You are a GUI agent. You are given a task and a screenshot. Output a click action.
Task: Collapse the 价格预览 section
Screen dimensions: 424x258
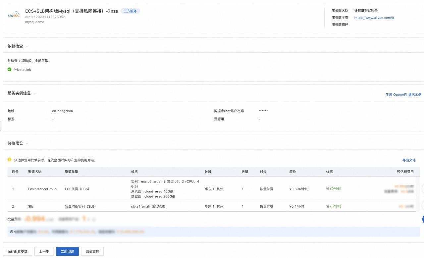pyautogui.click(x=27, y=143)
